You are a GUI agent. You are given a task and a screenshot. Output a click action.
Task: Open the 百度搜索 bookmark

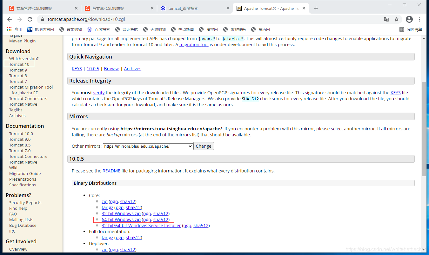(98, 29)
